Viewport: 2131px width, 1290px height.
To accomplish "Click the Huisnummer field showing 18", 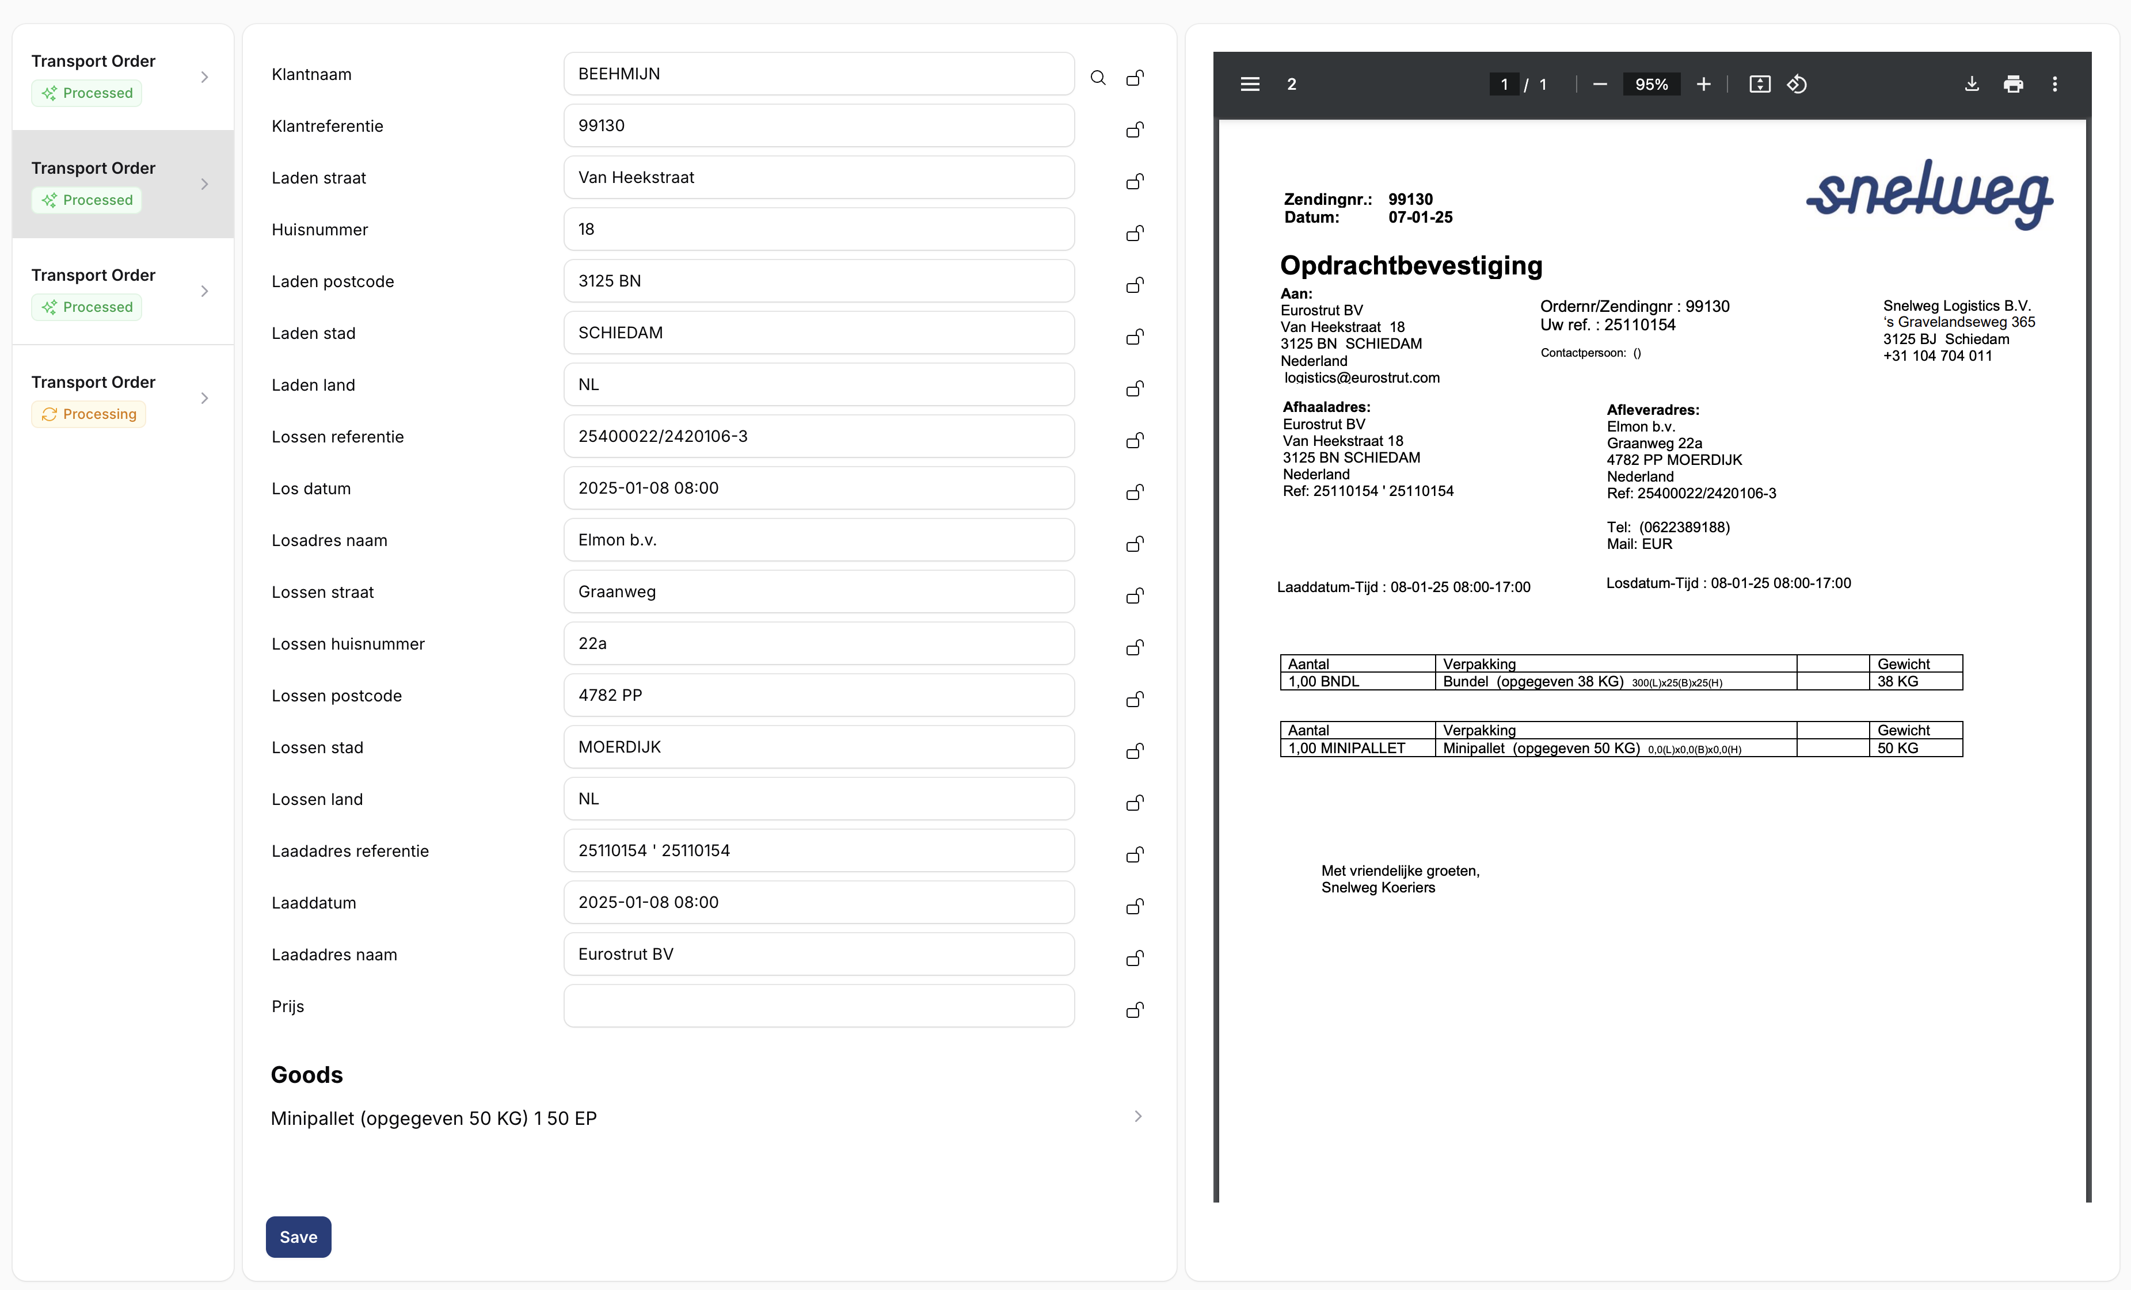I will (819, 229).
